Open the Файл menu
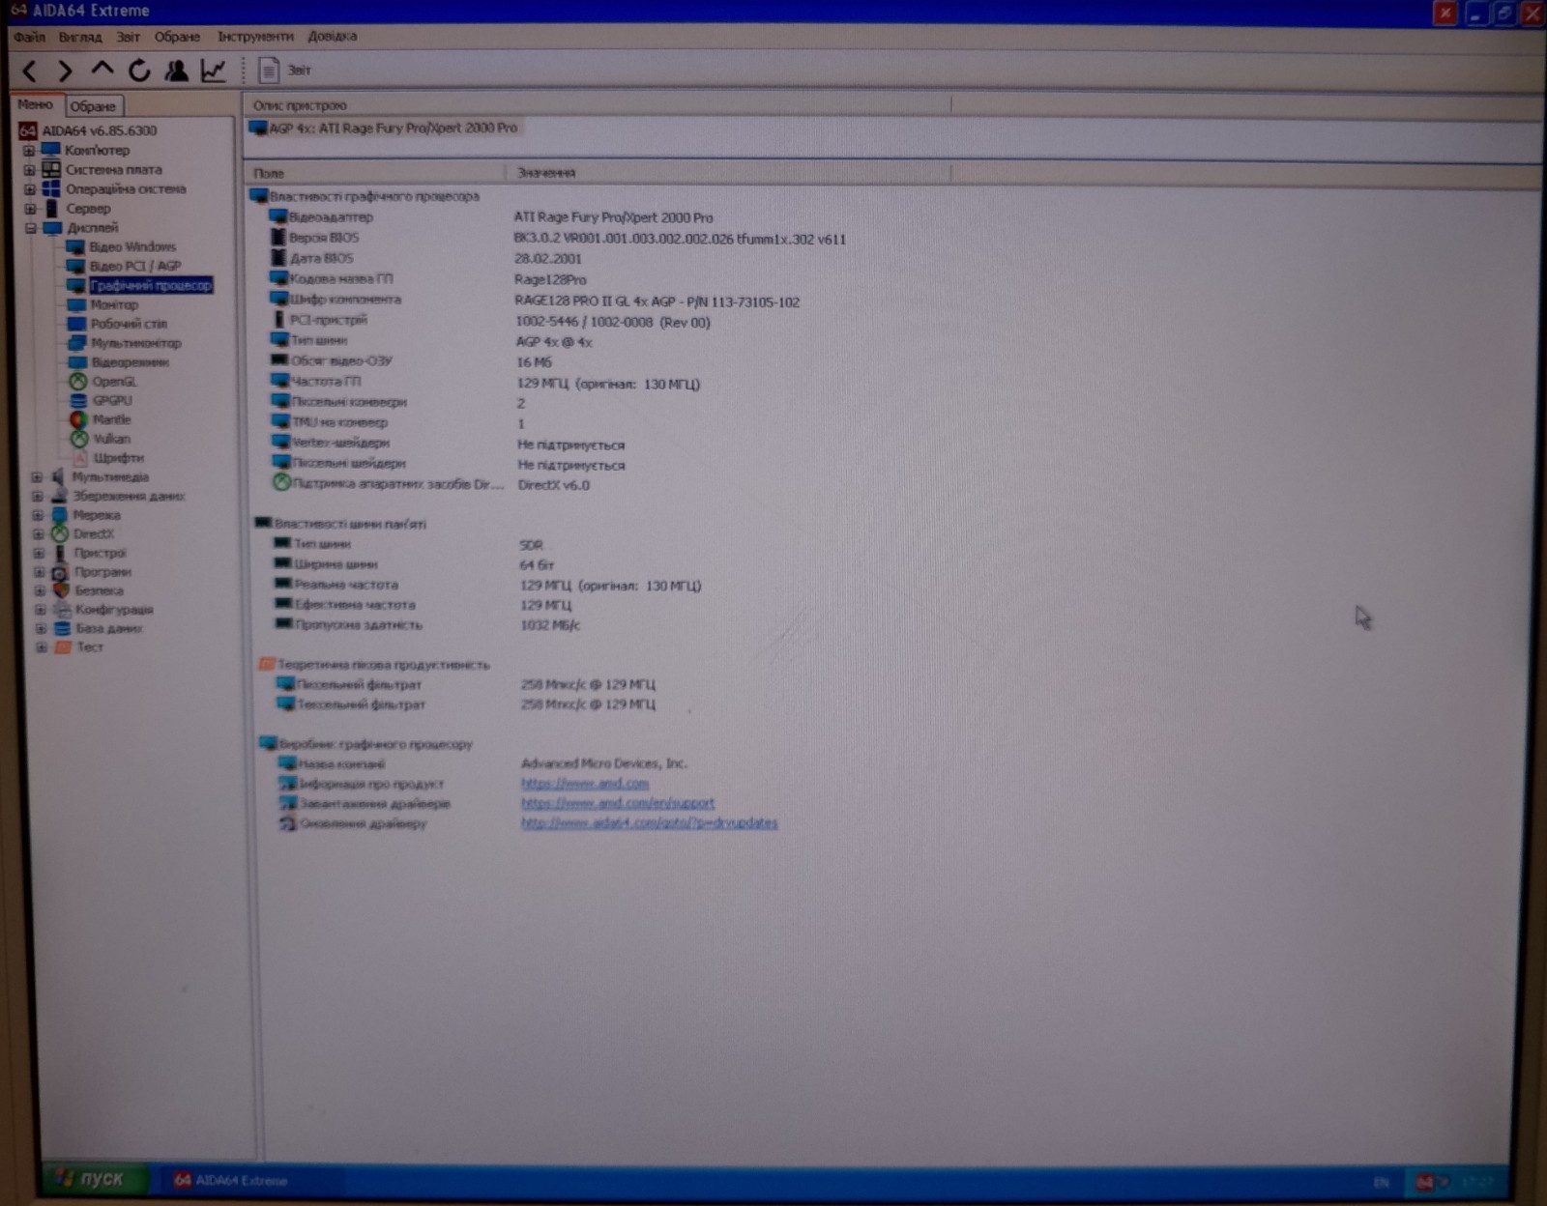Screen dimensions: 1547x1206 point(29,37)
